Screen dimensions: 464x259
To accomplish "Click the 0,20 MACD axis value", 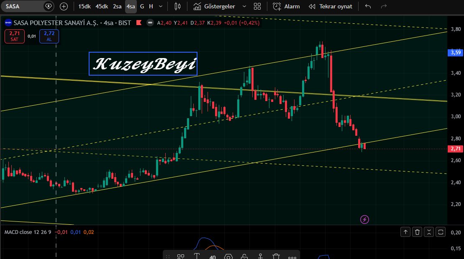I will coord(456,233).
